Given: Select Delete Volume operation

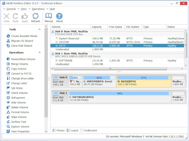Looking at the screenshot, I should pos(17,107).
